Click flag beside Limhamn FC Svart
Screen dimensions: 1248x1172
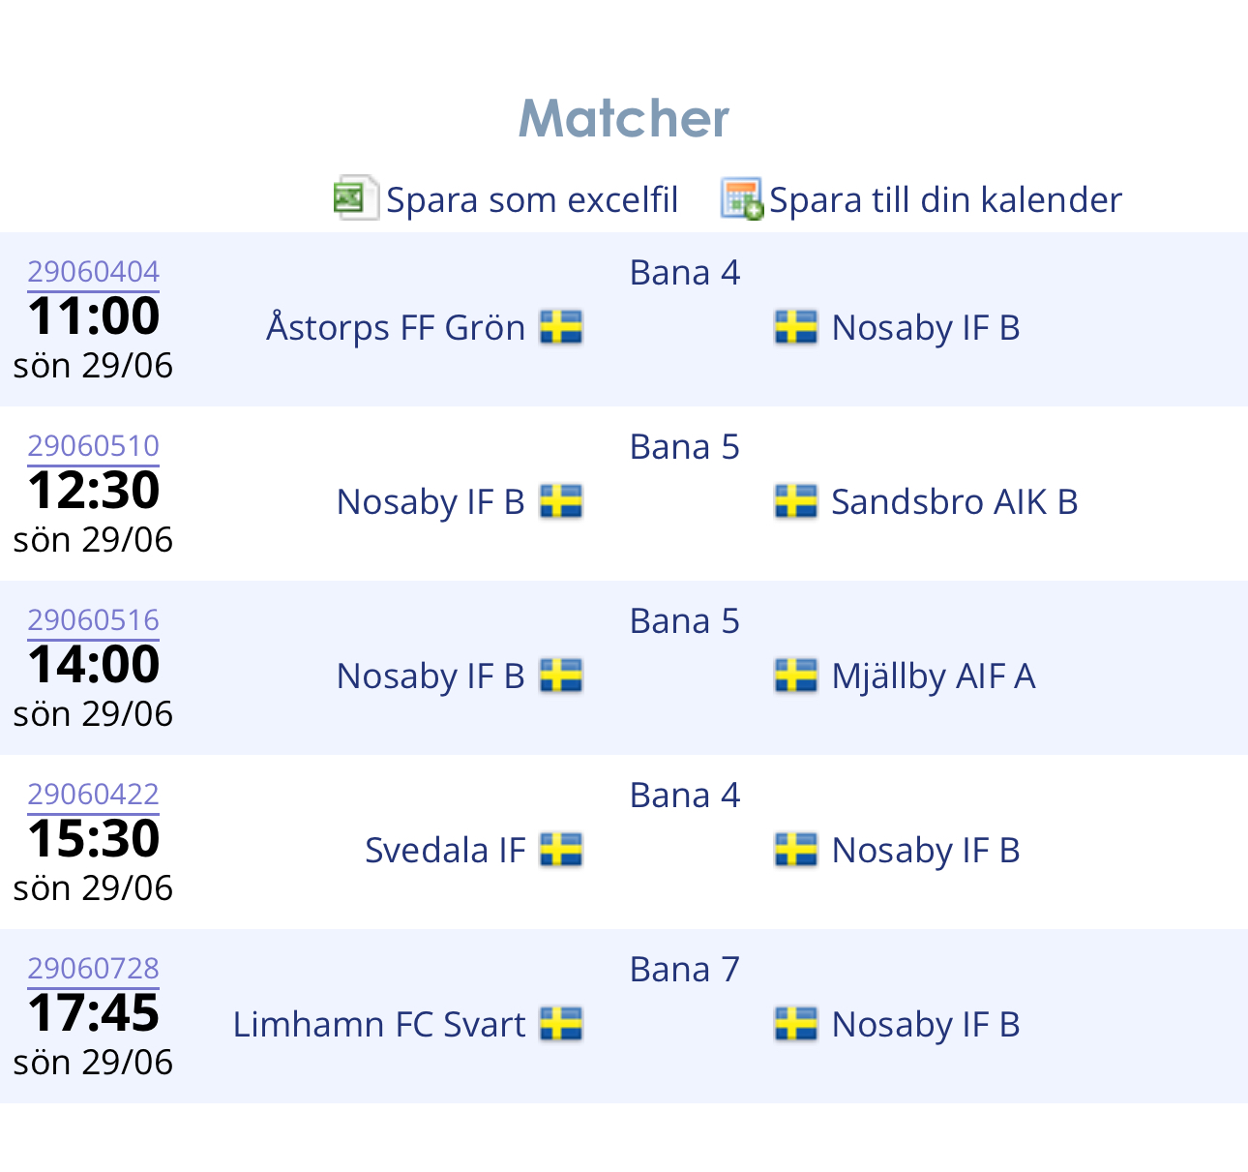pyautogui.click(x=561, y=1024)
